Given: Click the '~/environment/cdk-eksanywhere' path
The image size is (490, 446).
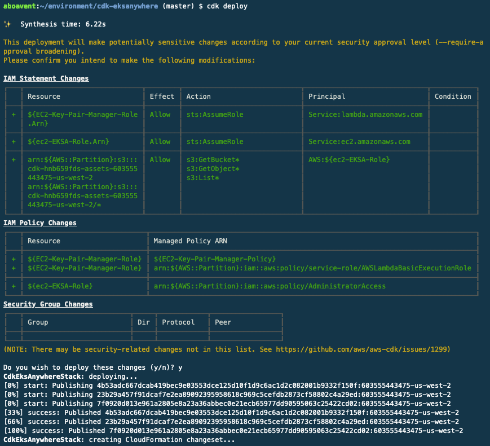Looking at the screenshot, I should (x=99, y=6).
